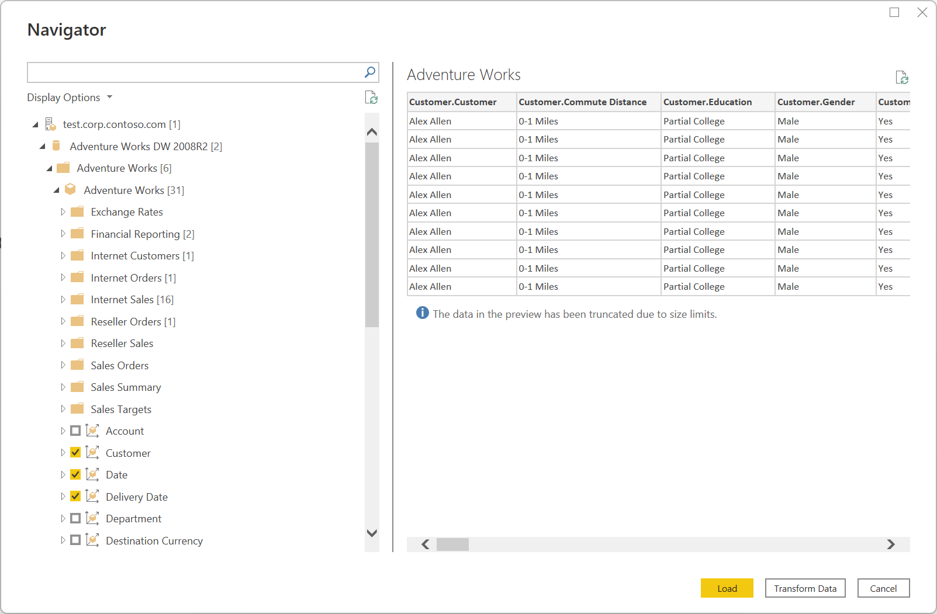The height and width of the screenshot is (614, 937).
Task: Click the preview refresh icon above the table
Action: point(902,77)
